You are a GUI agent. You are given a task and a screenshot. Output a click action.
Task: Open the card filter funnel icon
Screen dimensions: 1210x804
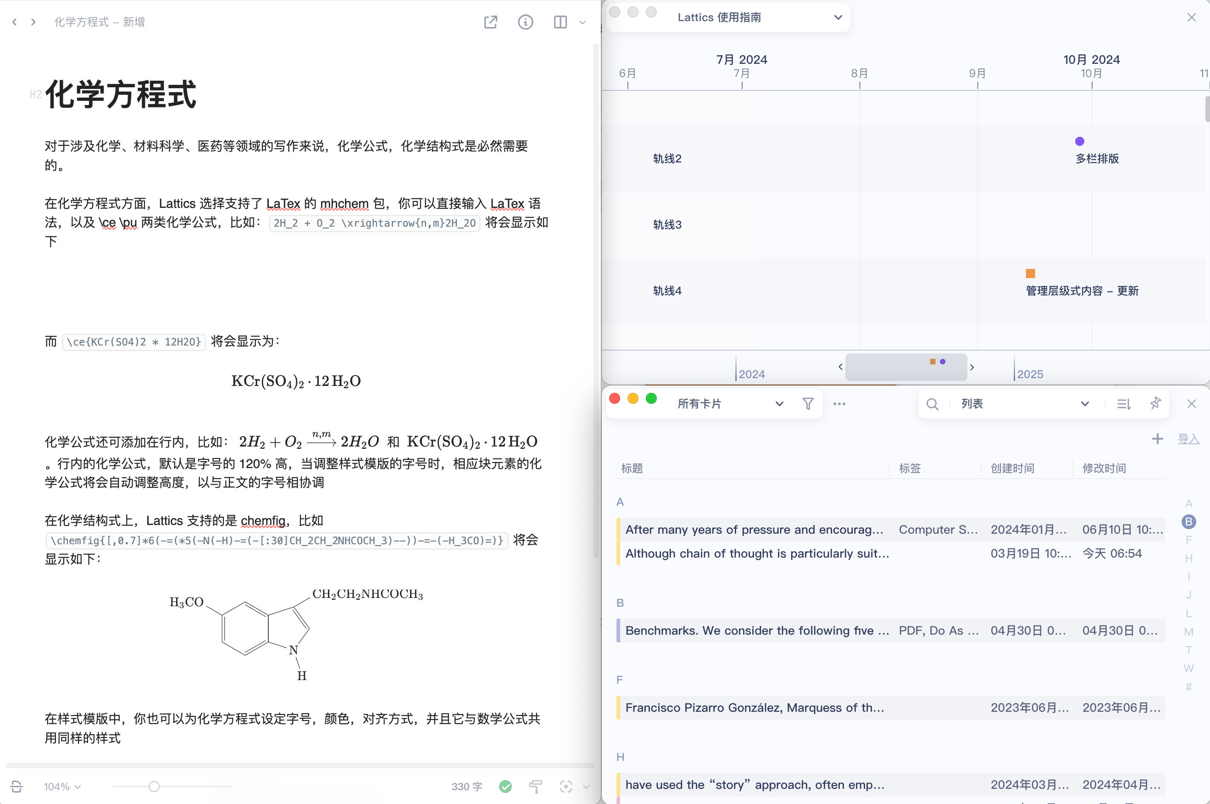pyautogui.click(x=808, y=404)
